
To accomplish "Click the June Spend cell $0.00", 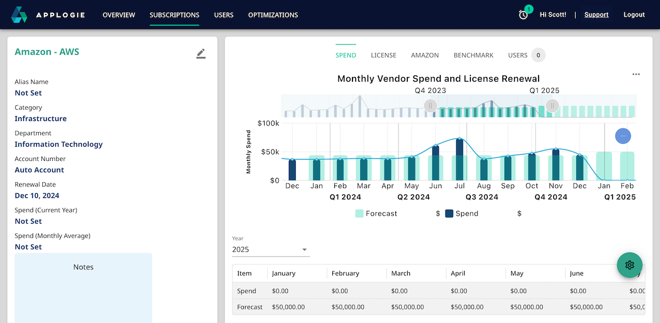I will pos(578,291).
